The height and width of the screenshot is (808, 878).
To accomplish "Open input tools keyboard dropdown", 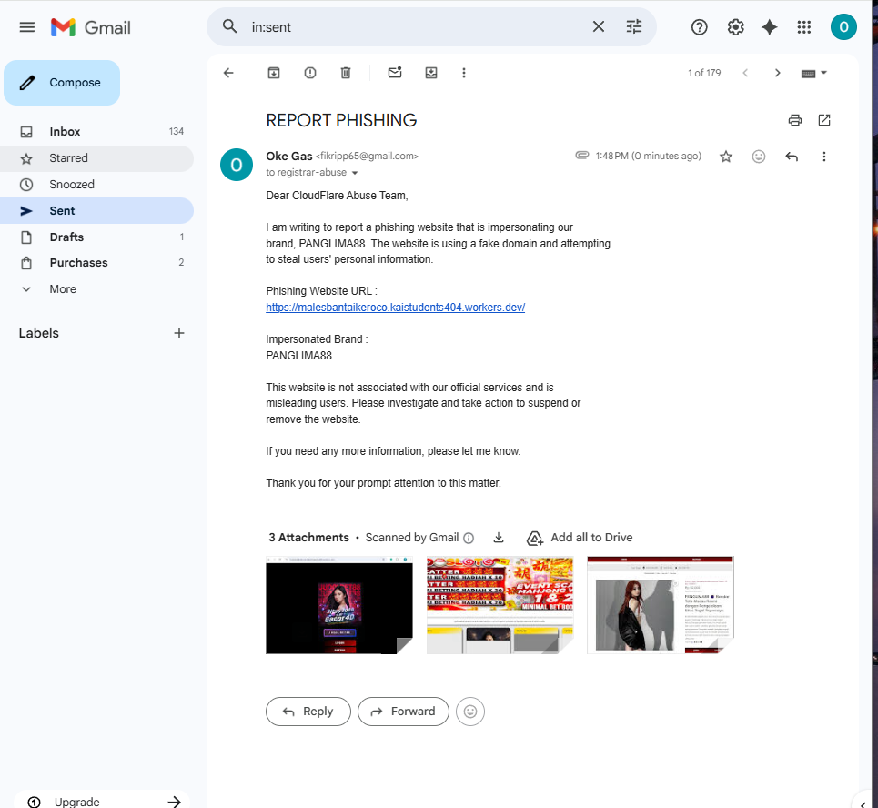I will (814, 73).
